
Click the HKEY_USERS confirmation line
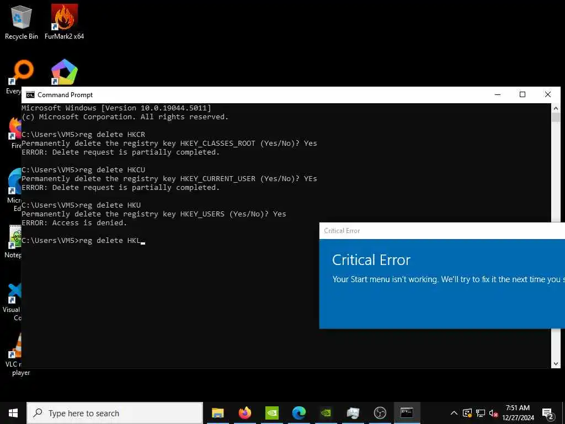tap(154, 214)
